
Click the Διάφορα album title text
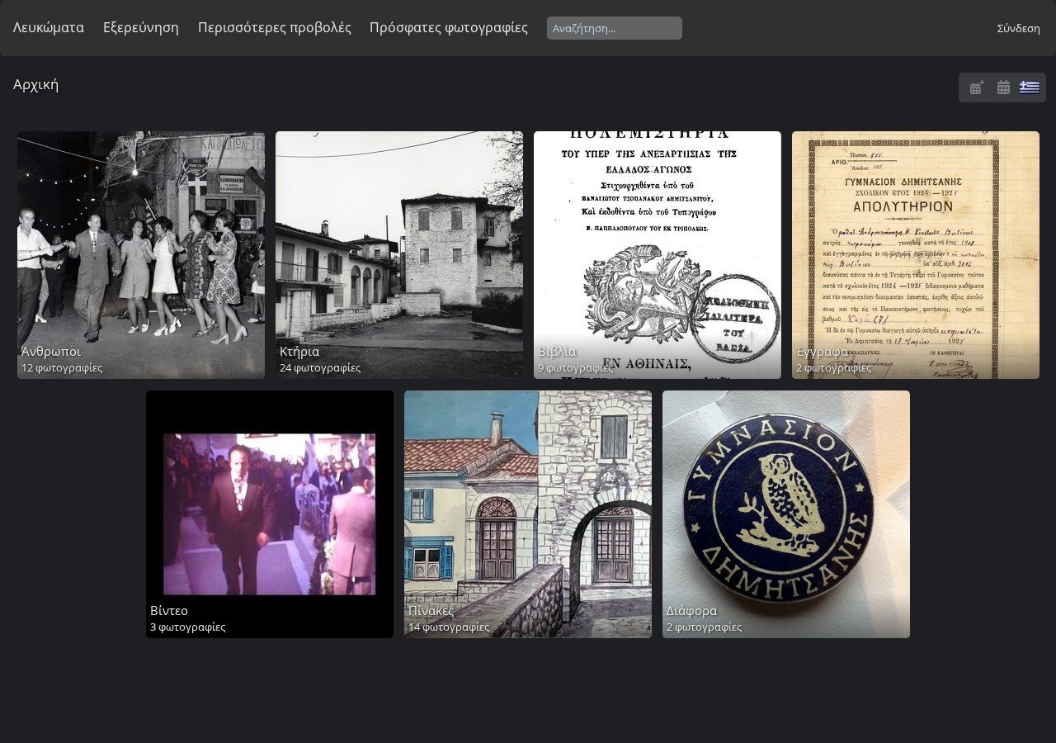click(x=691, y=611)
